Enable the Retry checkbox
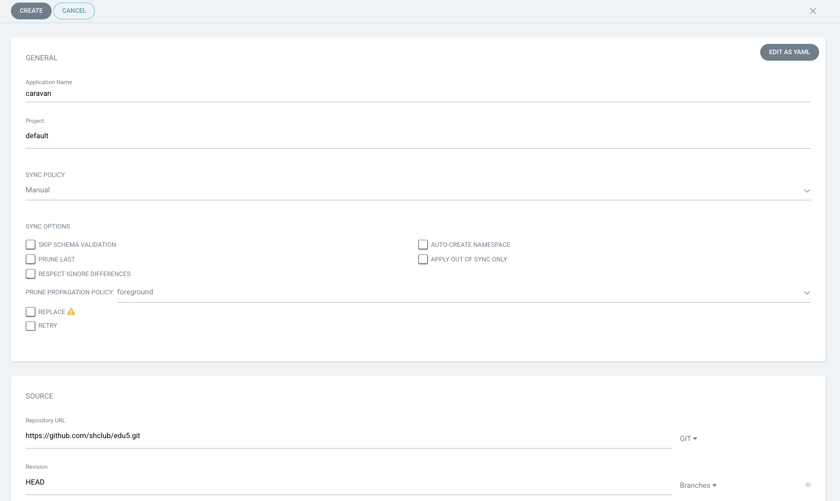840x501 pixels. pos(30,326)
